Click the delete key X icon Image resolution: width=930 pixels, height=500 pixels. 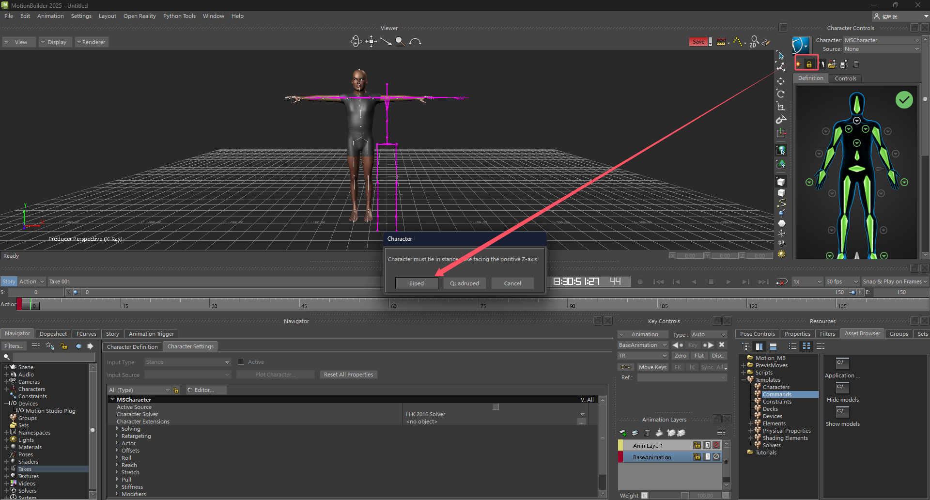(x=722, y=345)
